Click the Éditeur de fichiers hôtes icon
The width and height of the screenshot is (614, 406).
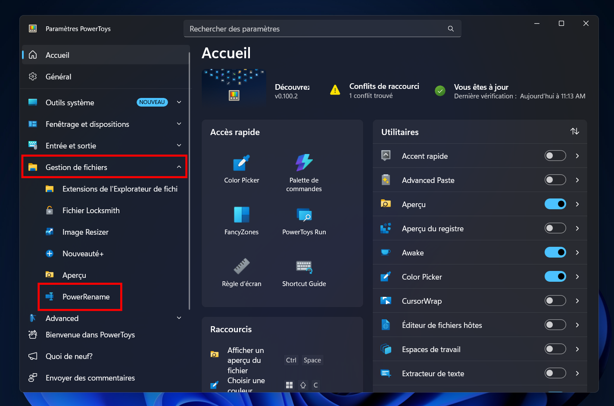click(x=386, y=325)
